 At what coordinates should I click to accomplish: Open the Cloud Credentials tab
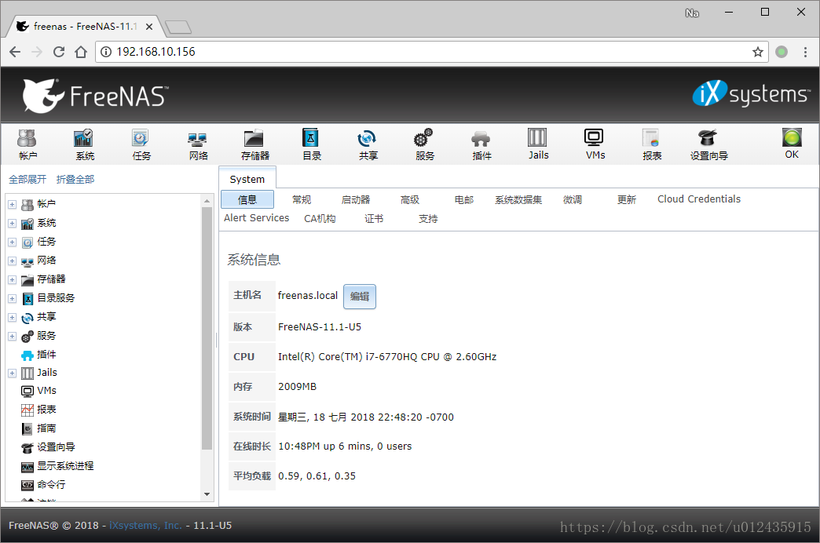pyautogui.click(x=699, y=199)
